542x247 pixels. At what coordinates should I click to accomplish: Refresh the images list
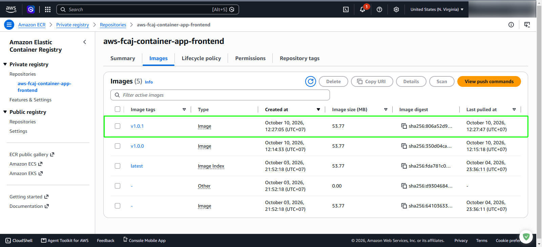[x=311, y=81]
